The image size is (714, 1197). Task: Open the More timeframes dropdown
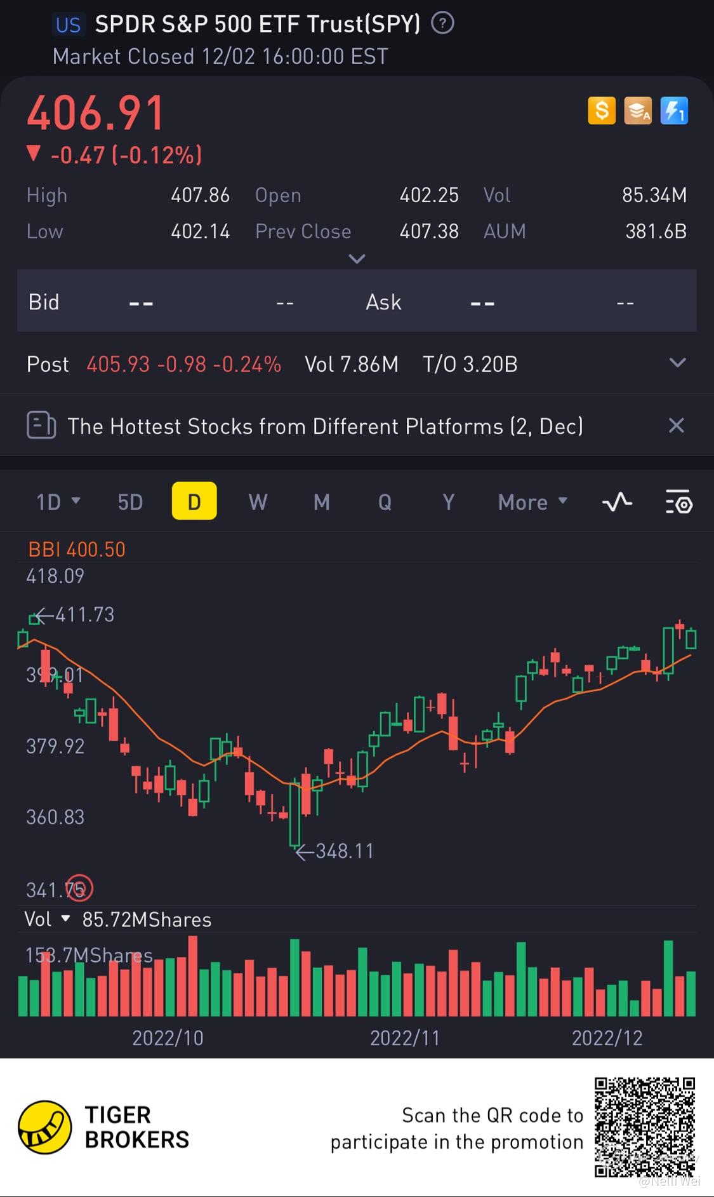(x=532, y=502)
